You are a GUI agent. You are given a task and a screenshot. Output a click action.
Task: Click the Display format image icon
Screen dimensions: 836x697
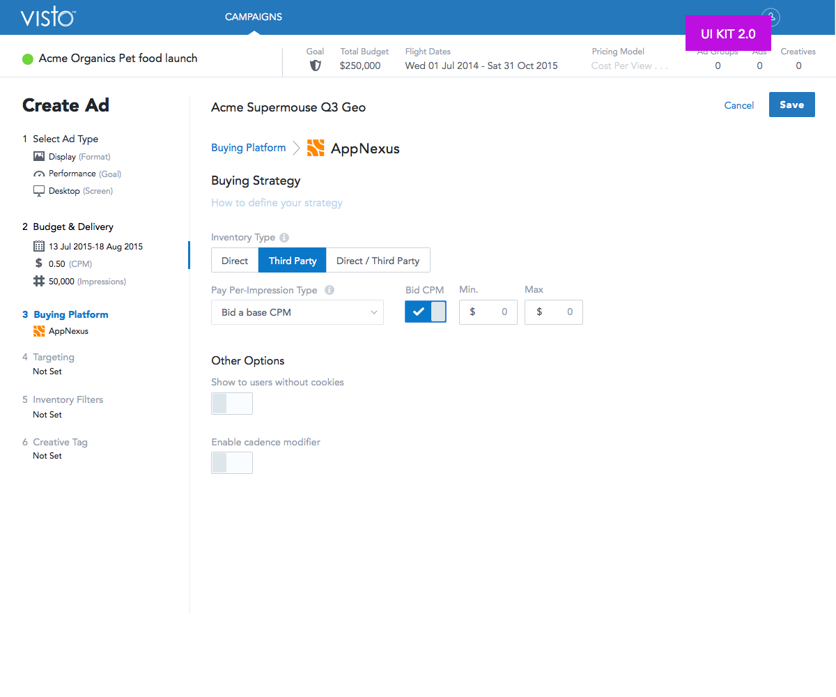point(39,157)
